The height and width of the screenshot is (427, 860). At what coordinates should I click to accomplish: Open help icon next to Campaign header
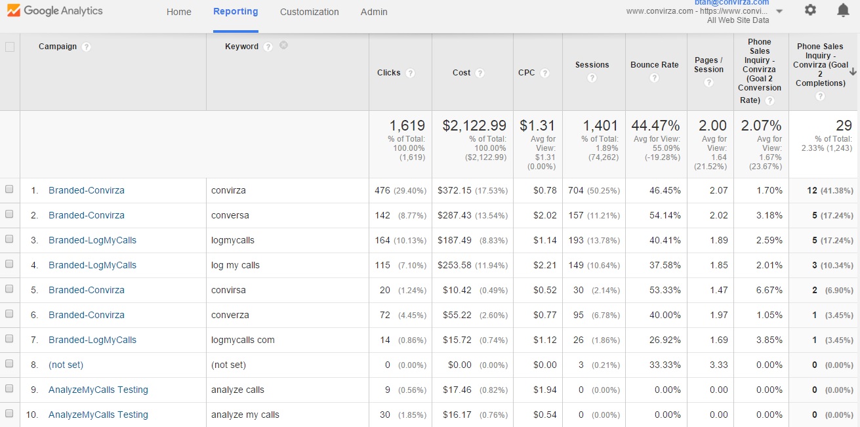pos(87,47)
